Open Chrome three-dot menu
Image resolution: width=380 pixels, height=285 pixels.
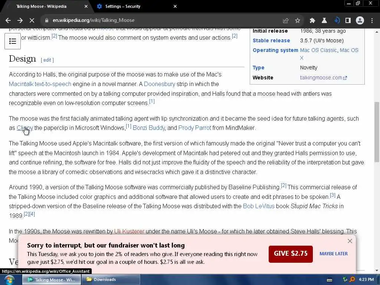click(372, 21)
